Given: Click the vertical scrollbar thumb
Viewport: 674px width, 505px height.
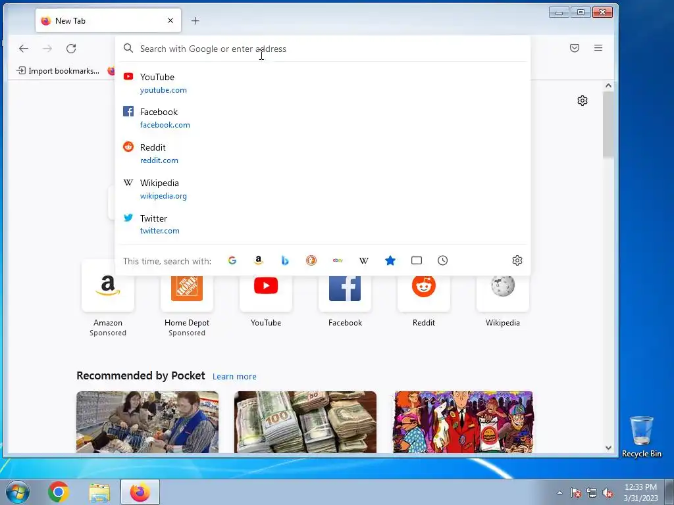Looking at the screenshot, I should tap(608, 124).
